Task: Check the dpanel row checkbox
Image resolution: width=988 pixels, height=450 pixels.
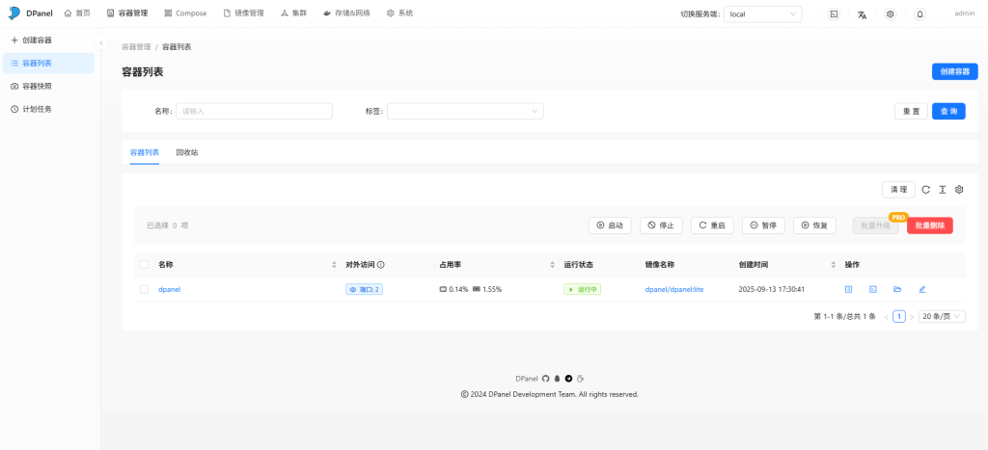Action: tap(145, 289)
